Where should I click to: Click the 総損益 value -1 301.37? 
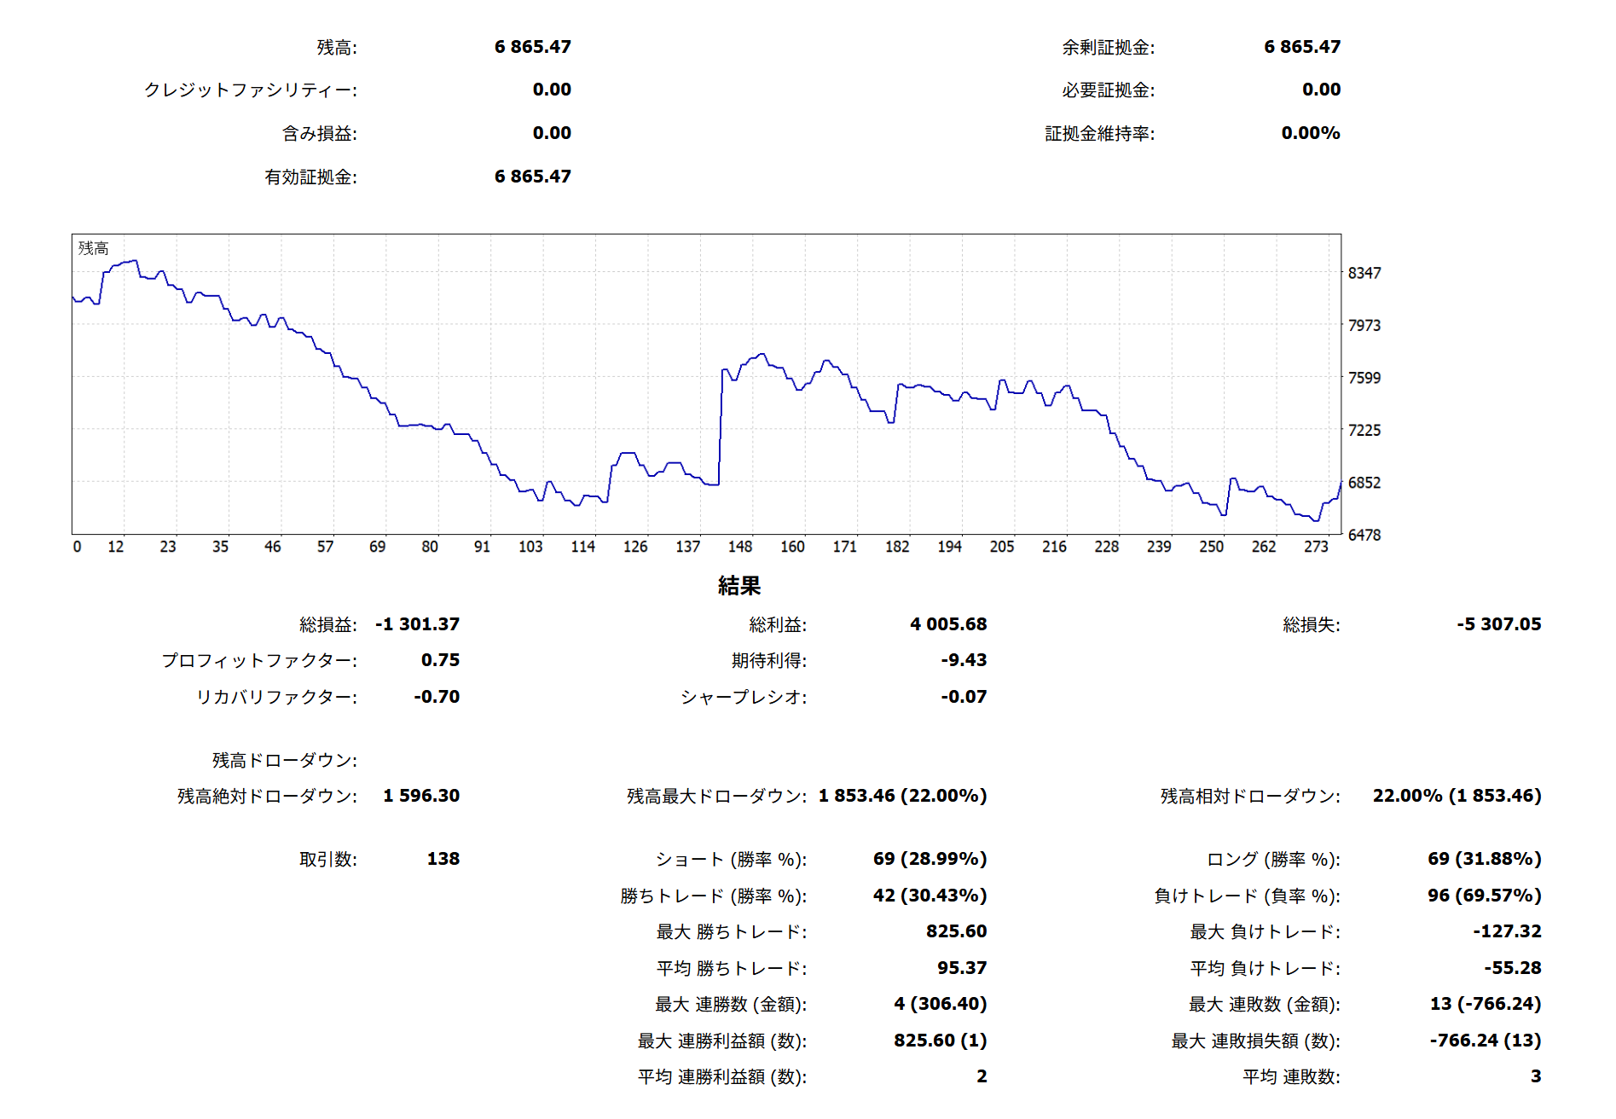[x=417, y=624]
